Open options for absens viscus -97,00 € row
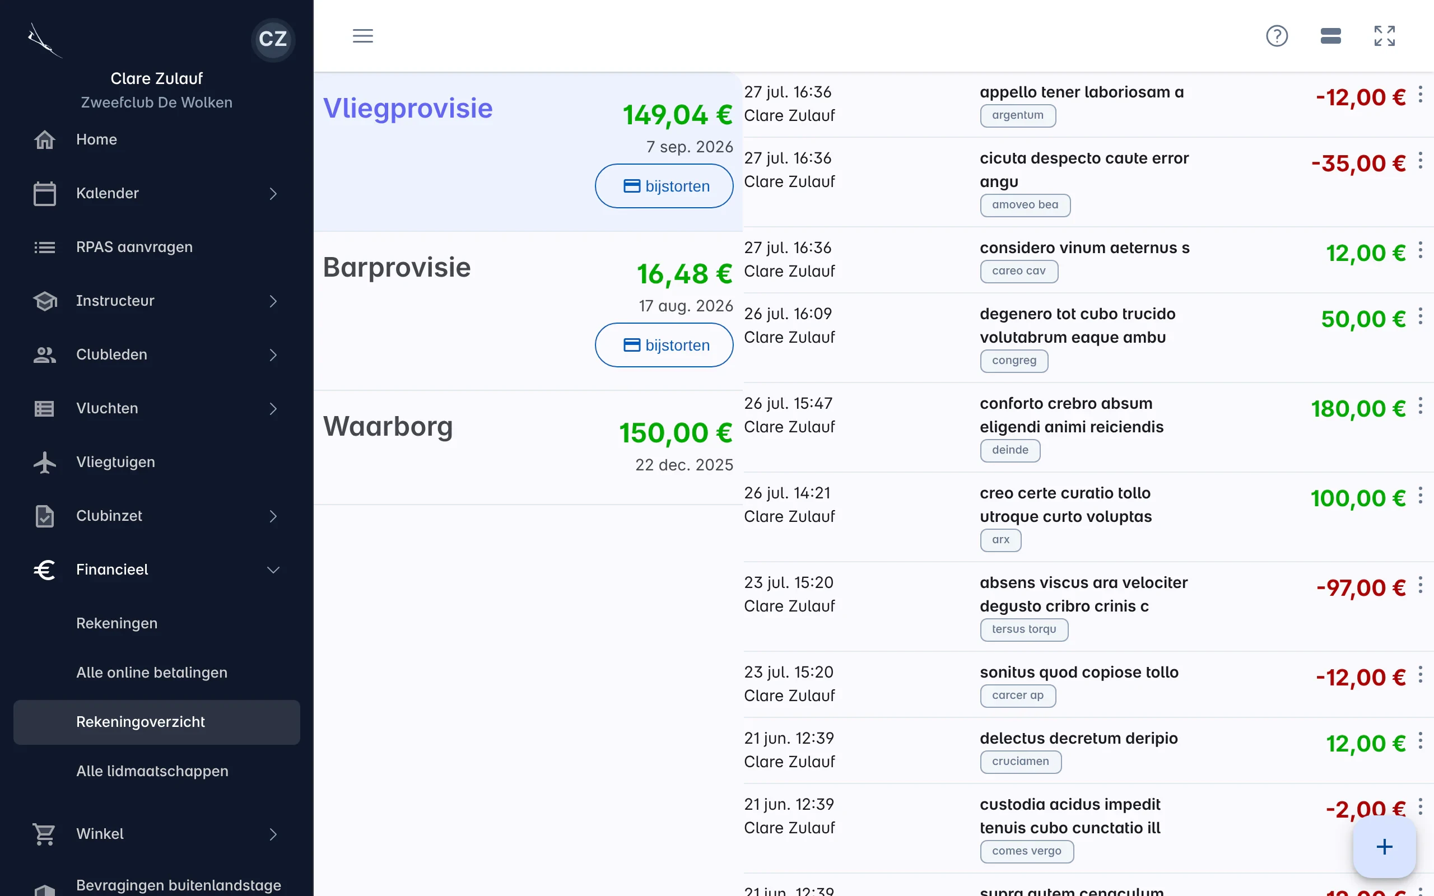 1421,586
